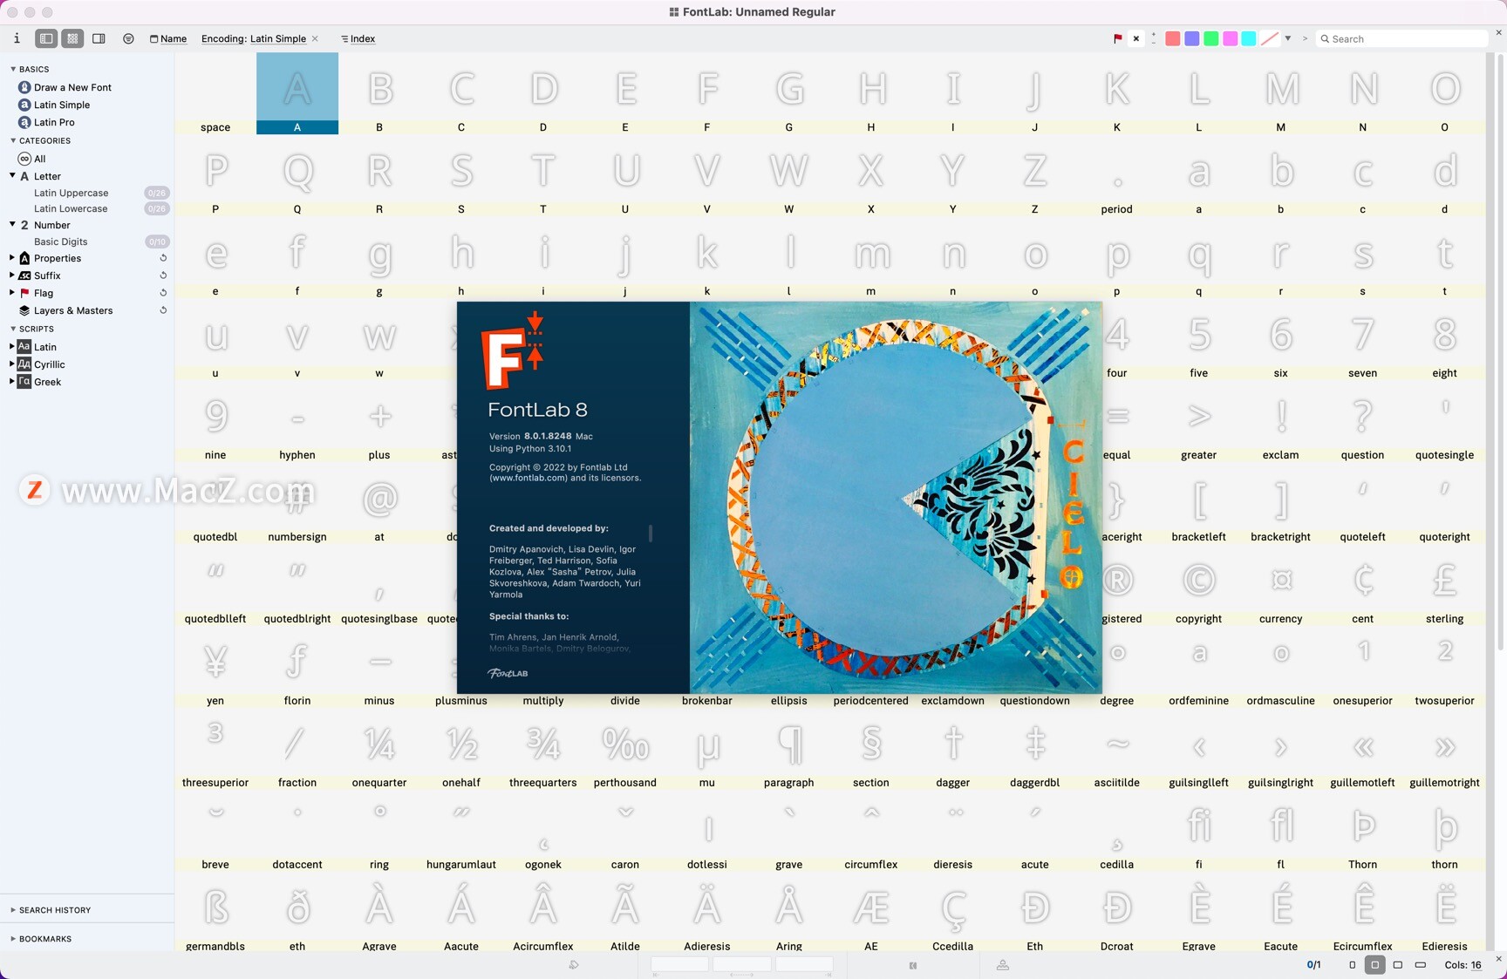Open the Encoding: Latin Simple selector
Viewport: 1507px width, 979px height.
click(254, 38)
